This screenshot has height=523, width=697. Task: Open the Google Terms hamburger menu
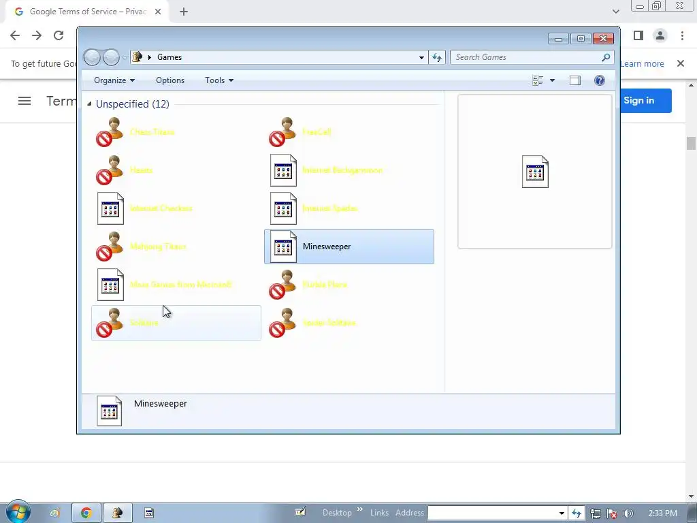tap(25, 101)
